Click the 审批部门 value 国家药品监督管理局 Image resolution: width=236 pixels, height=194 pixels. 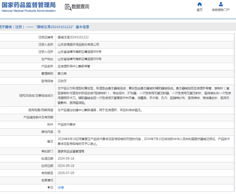pyautogui.click(x=71, y=151)
